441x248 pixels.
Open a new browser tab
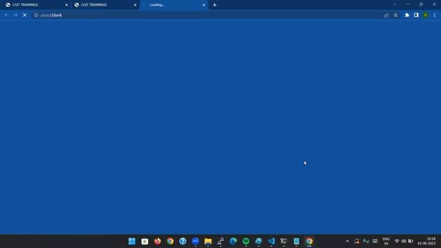214,5
